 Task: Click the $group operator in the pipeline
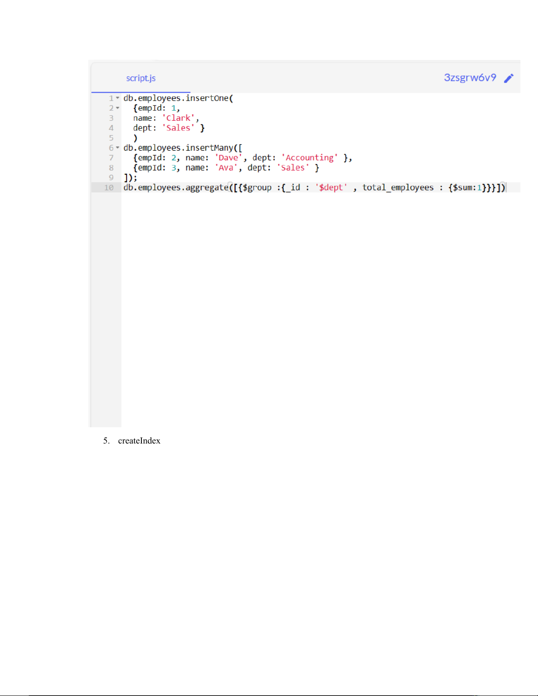257,188
